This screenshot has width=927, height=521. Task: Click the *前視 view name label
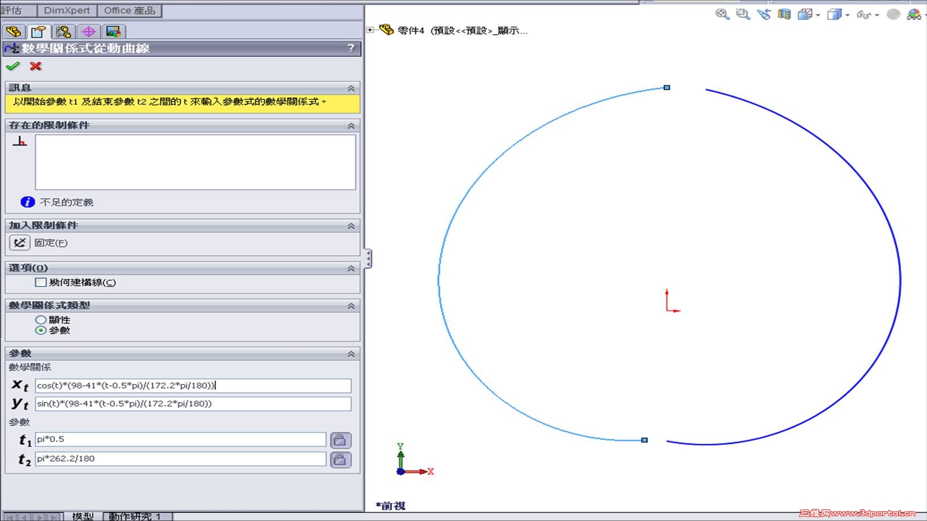click(x=390, y=506)
